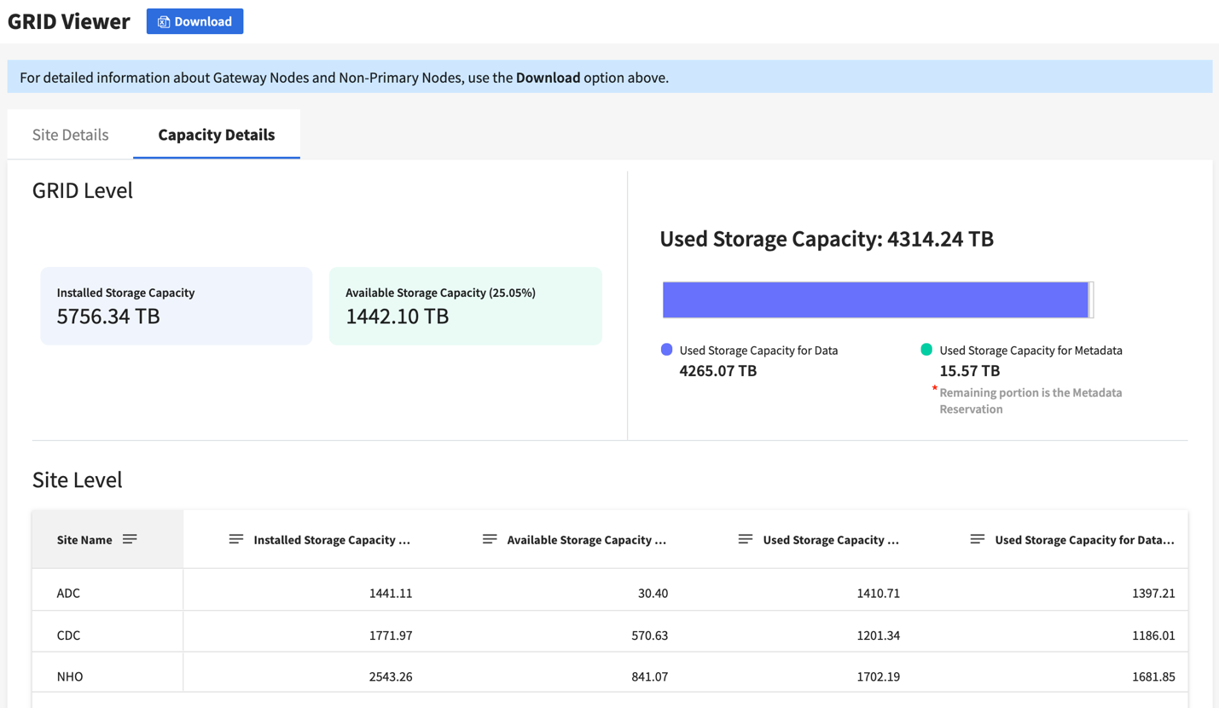Click the menu icon on Installed Storage Capacity header

(236, 538)
